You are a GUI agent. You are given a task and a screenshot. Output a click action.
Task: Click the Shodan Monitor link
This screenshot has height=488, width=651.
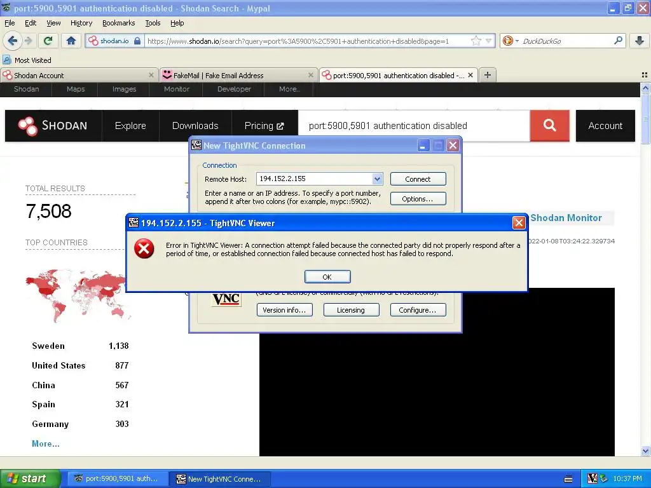(566, 218)
